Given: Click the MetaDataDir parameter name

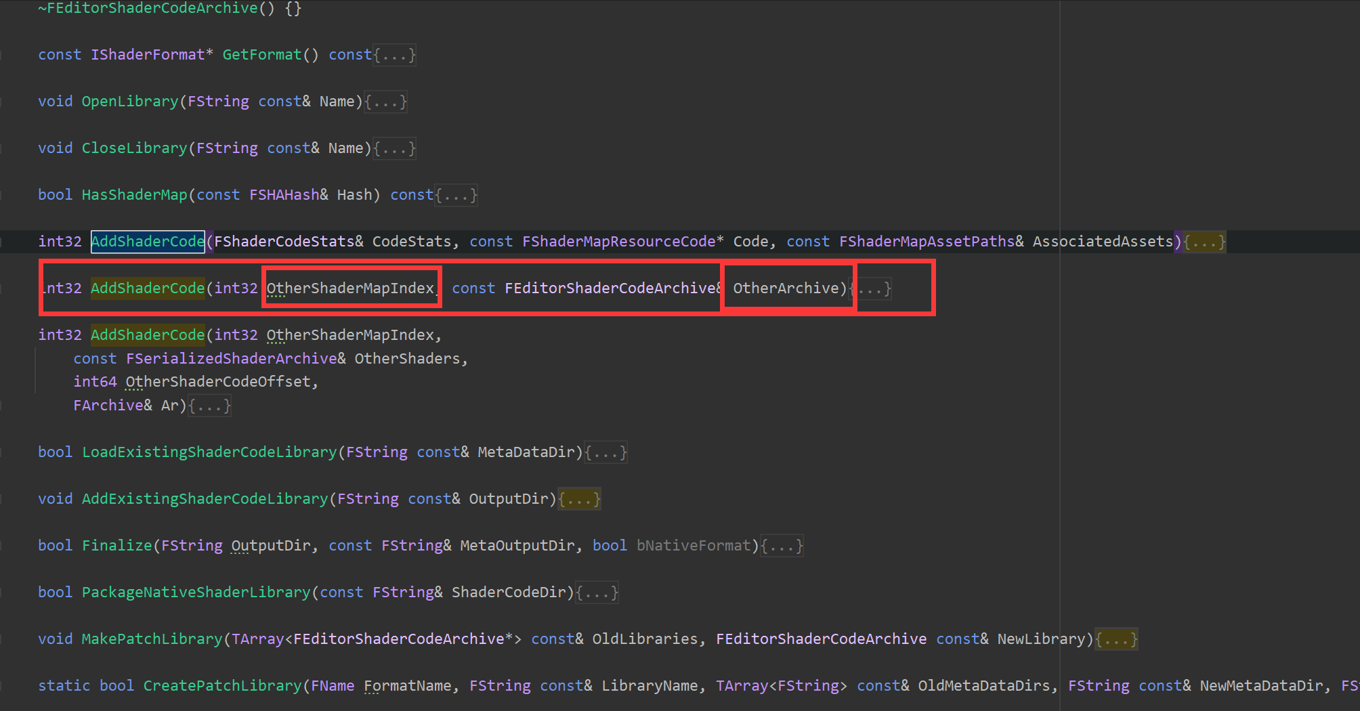Looking at the screenshot, I should point(526,452).
